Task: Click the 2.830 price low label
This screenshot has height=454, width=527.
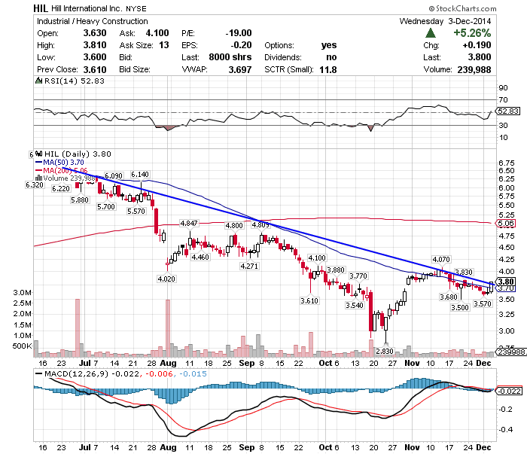Action: coord(385,351)
